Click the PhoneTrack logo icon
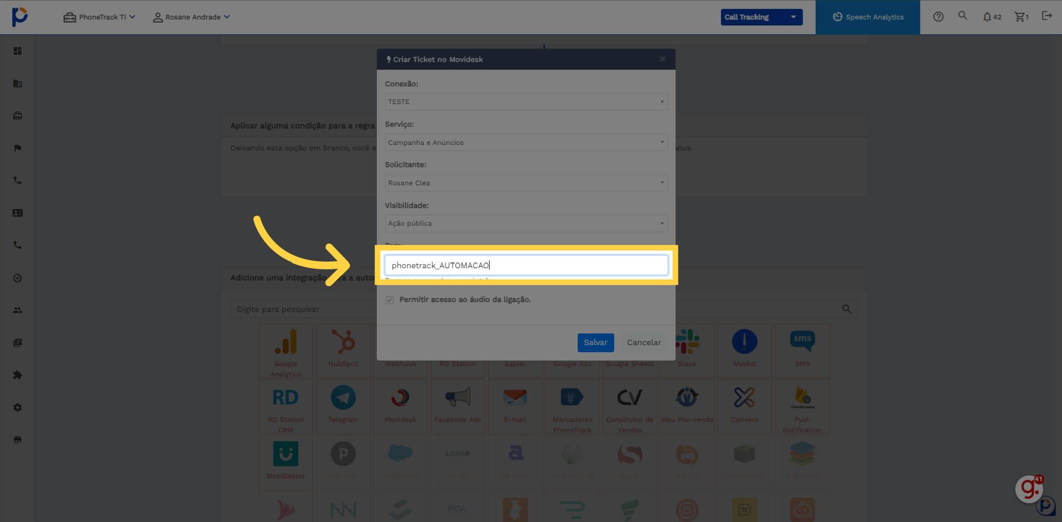Screen dimensions: 1062x522 tap(19, 17)
